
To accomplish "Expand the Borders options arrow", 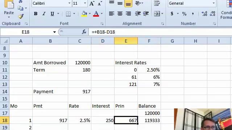I will pos(74,14).
